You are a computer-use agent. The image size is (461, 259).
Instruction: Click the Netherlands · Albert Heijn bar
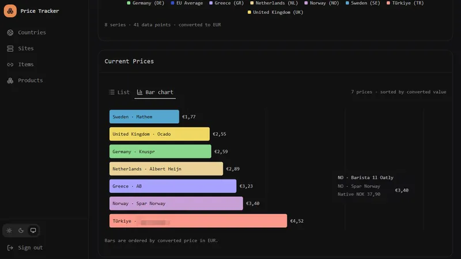(x=166, y=169)
